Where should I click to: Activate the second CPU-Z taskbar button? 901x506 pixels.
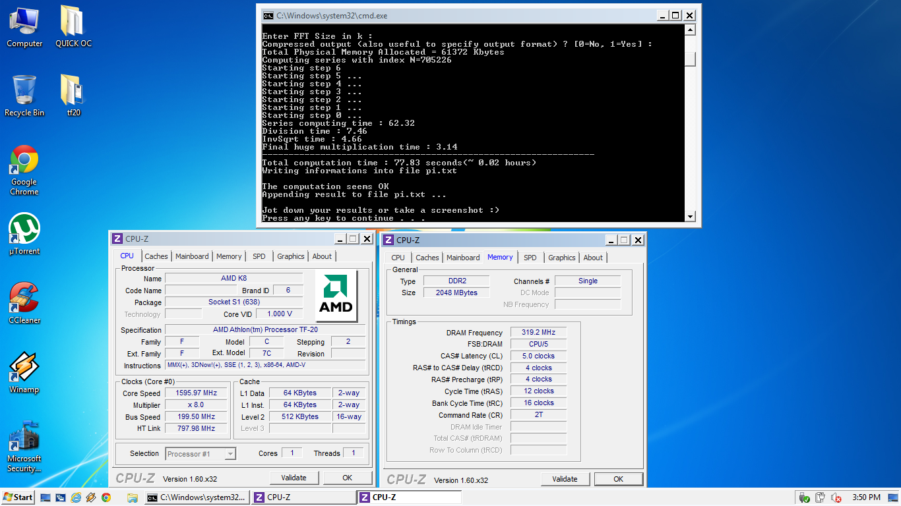point(409,497)
